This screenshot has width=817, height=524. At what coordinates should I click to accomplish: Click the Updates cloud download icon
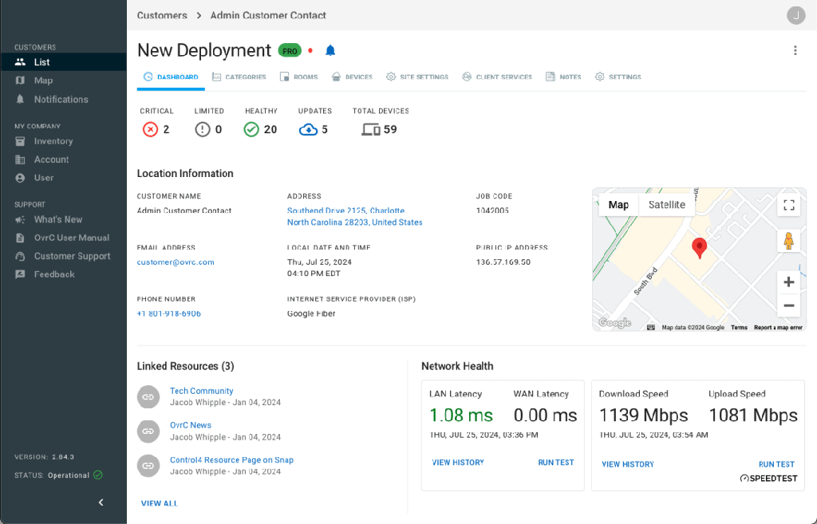308,129
